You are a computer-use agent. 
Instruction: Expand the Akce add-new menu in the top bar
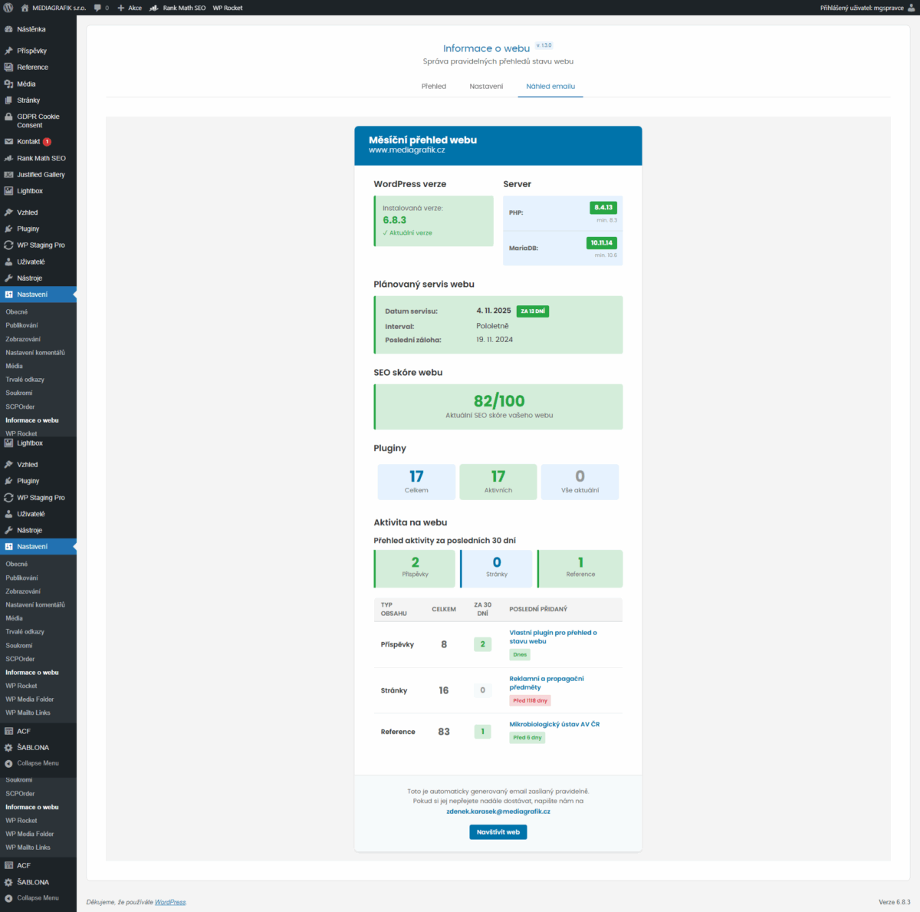click(x=130, y=8)
